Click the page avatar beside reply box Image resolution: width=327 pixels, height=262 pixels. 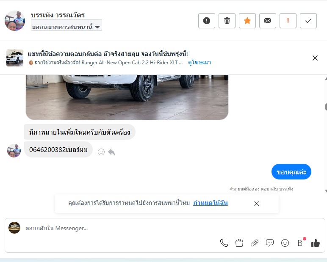pos(14,228)
